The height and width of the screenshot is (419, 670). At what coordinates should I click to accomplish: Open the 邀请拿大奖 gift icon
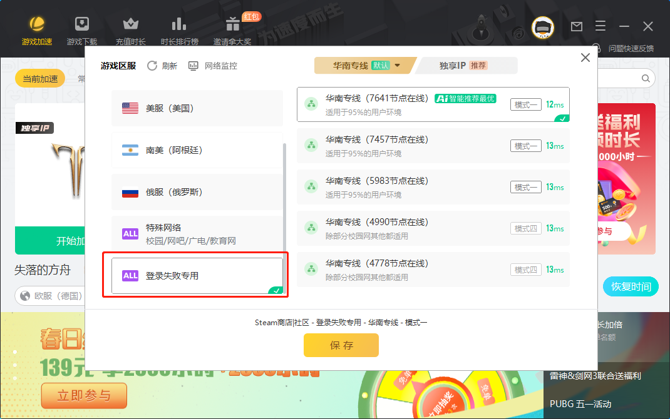click(x=233, y=24)
